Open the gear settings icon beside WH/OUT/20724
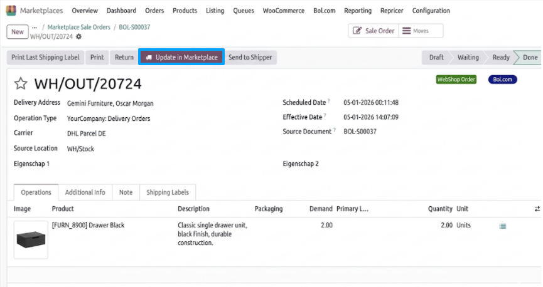543x287 pixels. (79, 36)
